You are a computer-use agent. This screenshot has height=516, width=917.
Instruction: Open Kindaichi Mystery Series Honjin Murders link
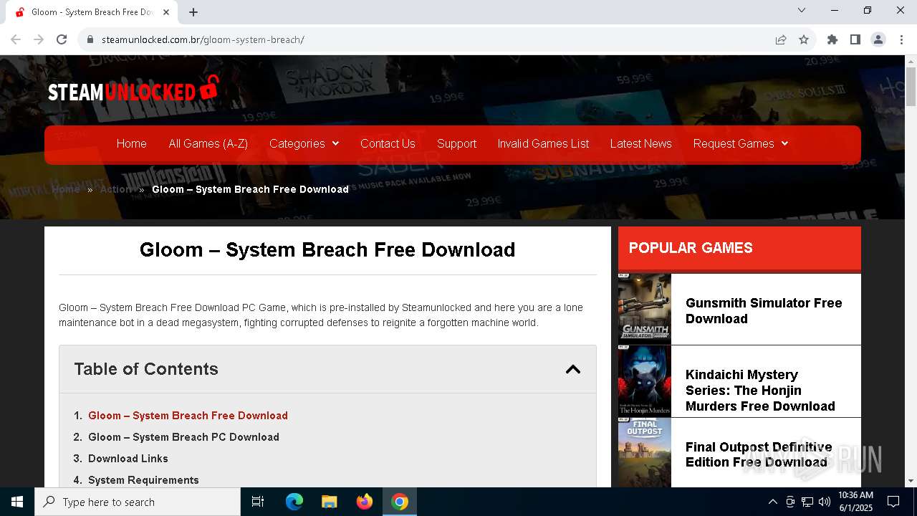coord(760,391)
